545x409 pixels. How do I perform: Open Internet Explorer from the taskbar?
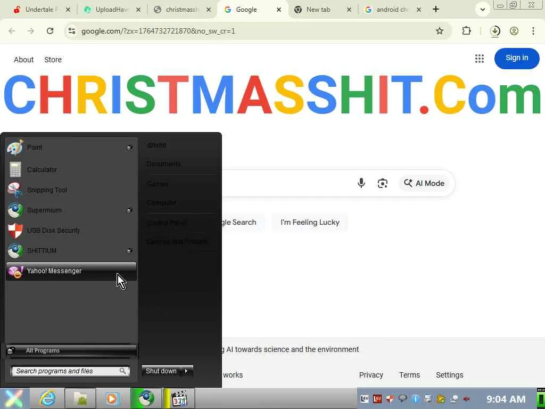[x=47, y=398]
